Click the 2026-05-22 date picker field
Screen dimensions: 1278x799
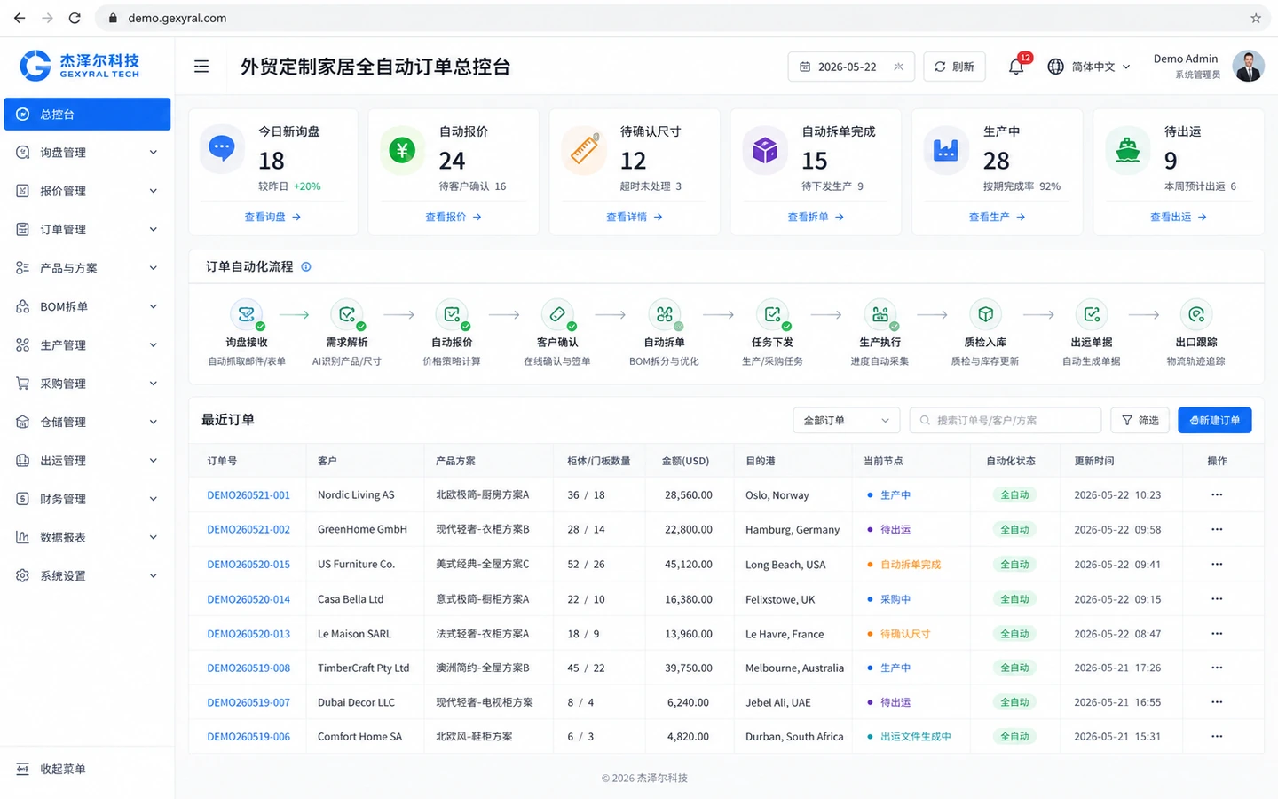point(851,67)
